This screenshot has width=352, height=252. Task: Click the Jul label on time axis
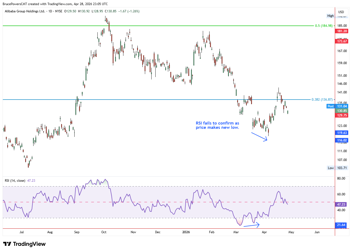tap(21, 232)
